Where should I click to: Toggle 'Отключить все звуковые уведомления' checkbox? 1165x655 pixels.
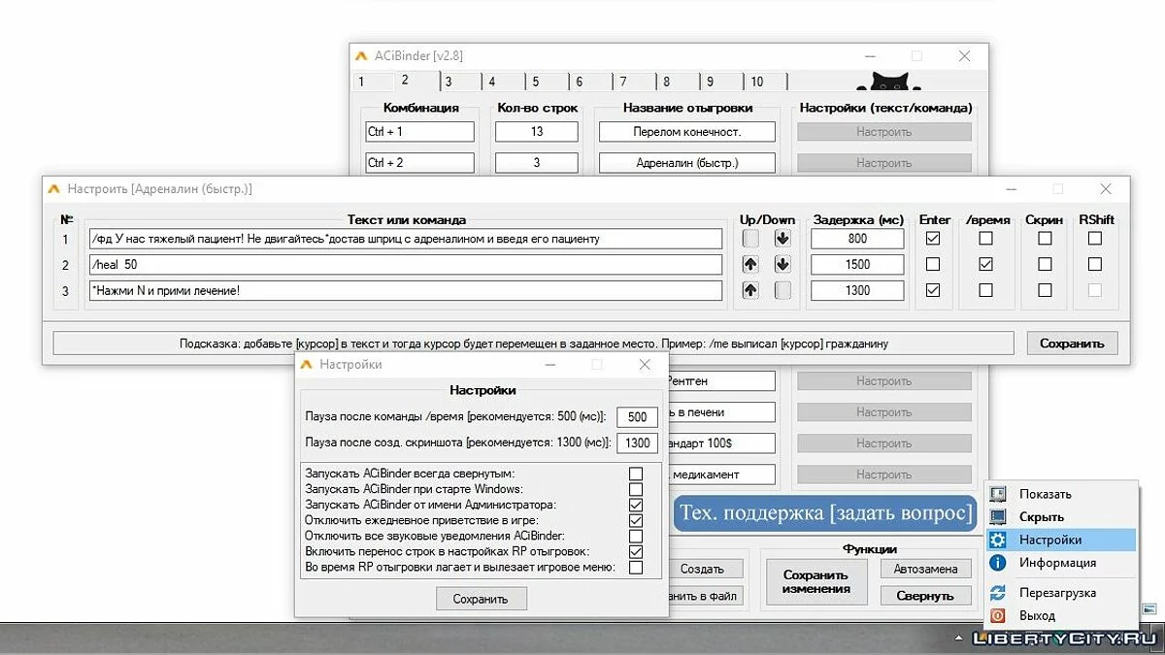(x=636, y=537)
